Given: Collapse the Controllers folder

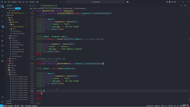Looking at the screenshot, I should point(9,22).
